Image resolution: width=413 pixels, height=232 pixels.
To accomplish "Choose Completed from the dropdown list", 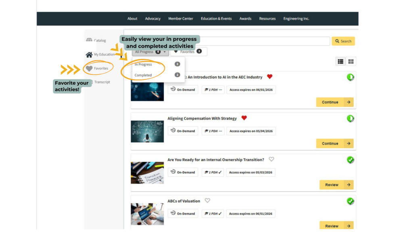I will [x=144, y=75].
